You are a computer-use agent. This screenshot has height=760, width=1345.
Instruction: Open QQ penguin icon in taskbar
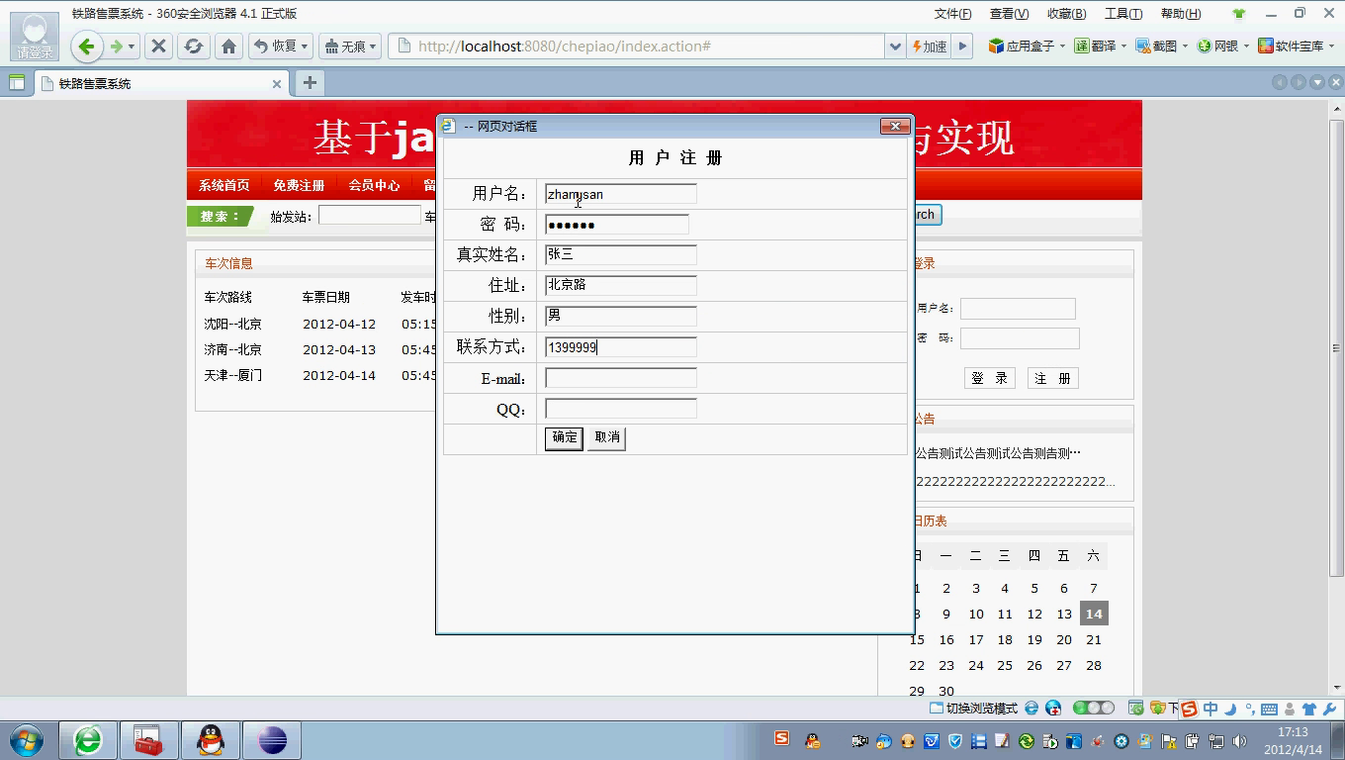210,740
